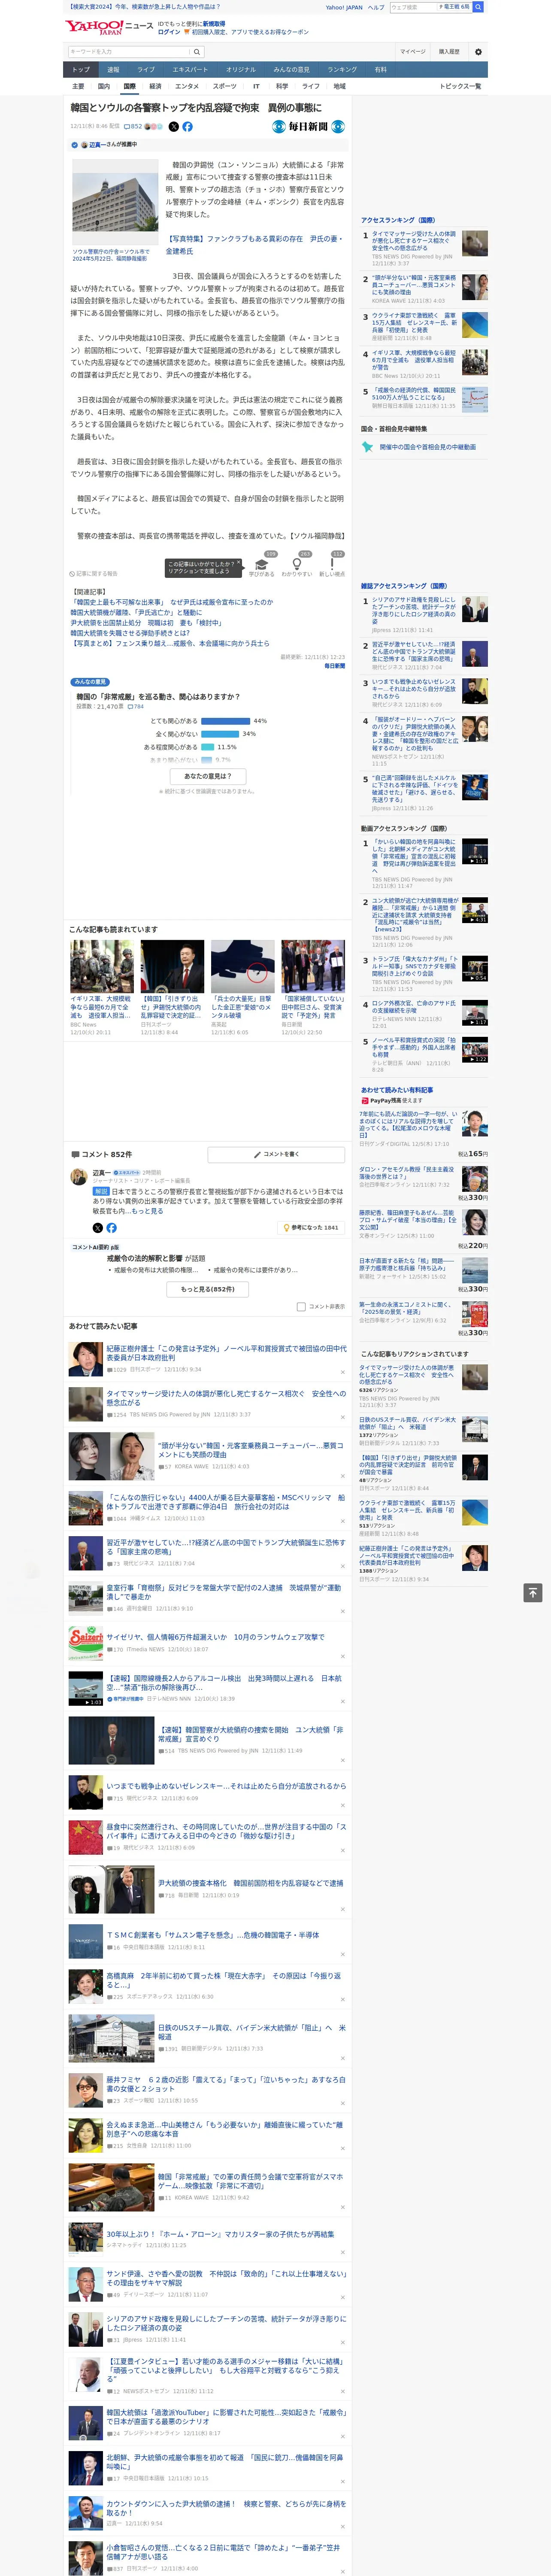The width and height of the screenshot is (551, 2576).
Task: Open the ライブ navigation tab
Action: pyautogui.click(x=146, y=70)
